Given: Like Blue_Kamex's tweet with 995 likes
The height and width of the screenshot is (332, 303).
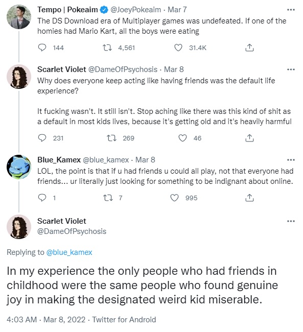Looking at the screenshot, I should tap(174, 198).
